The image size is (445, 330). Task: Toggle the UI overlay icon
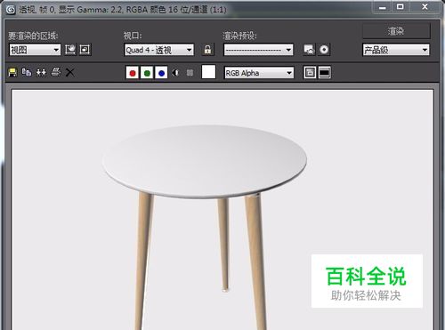(x=310, y=73)
